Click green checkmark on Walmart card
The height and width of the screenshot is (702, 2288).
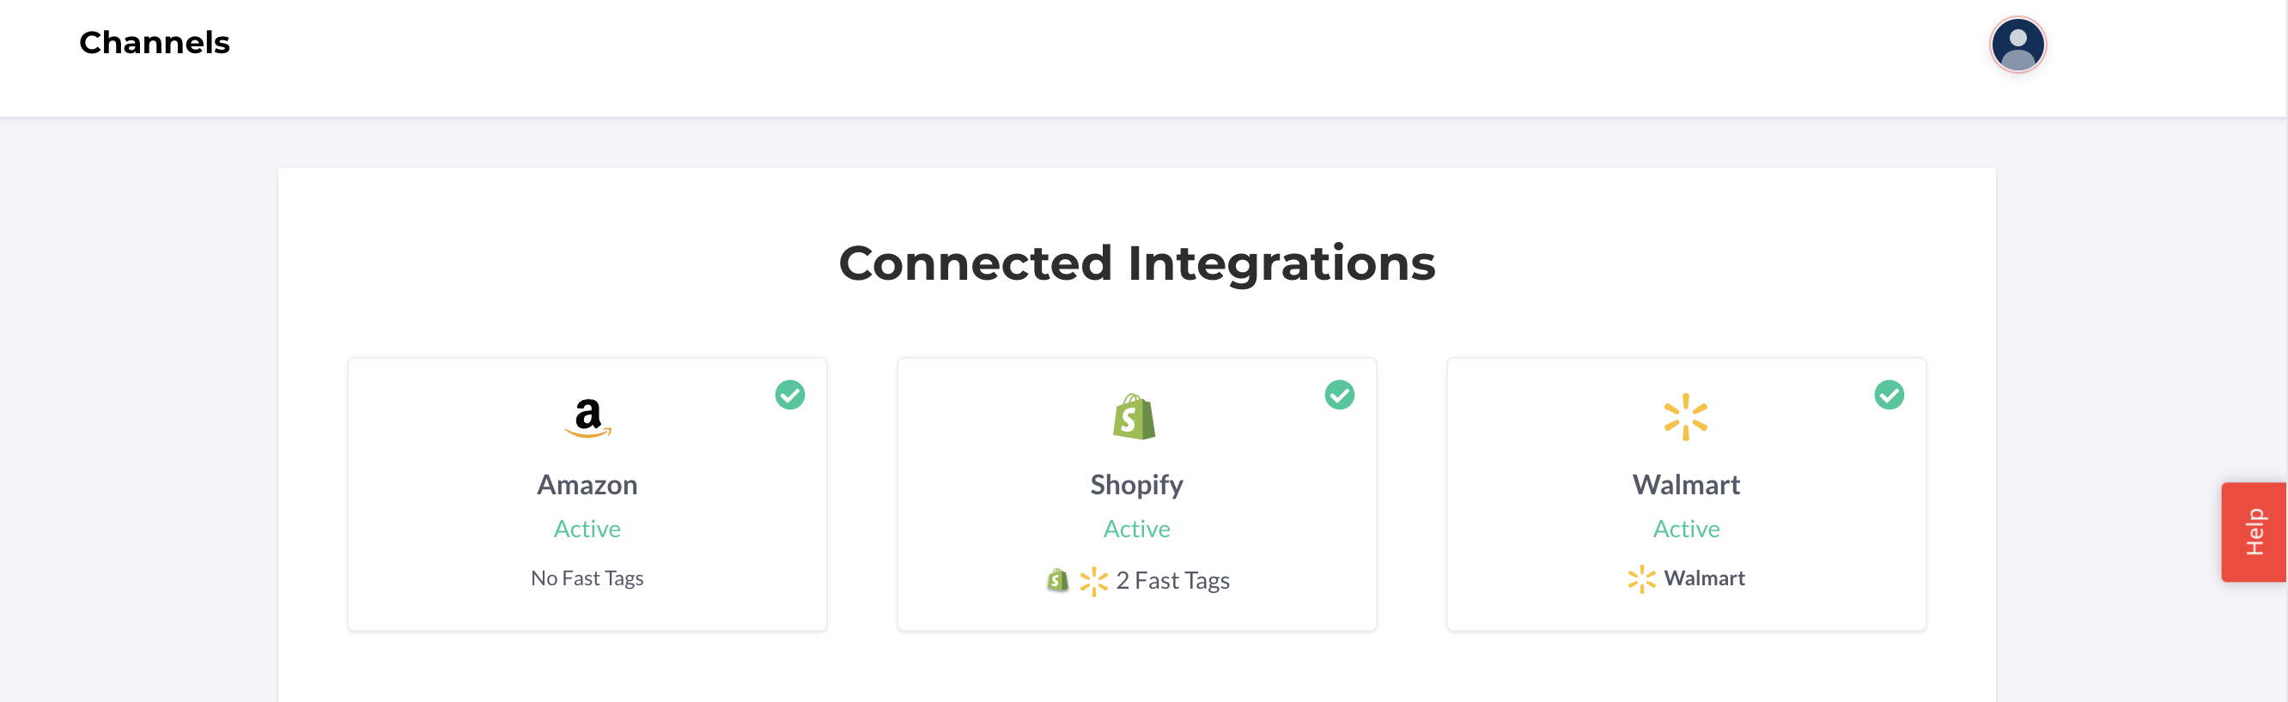(x=1889, y=395)
